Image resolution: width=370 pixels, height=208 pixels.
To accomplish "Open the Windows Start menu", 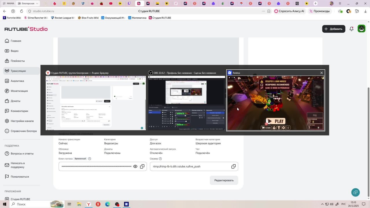I will point(5,204).
